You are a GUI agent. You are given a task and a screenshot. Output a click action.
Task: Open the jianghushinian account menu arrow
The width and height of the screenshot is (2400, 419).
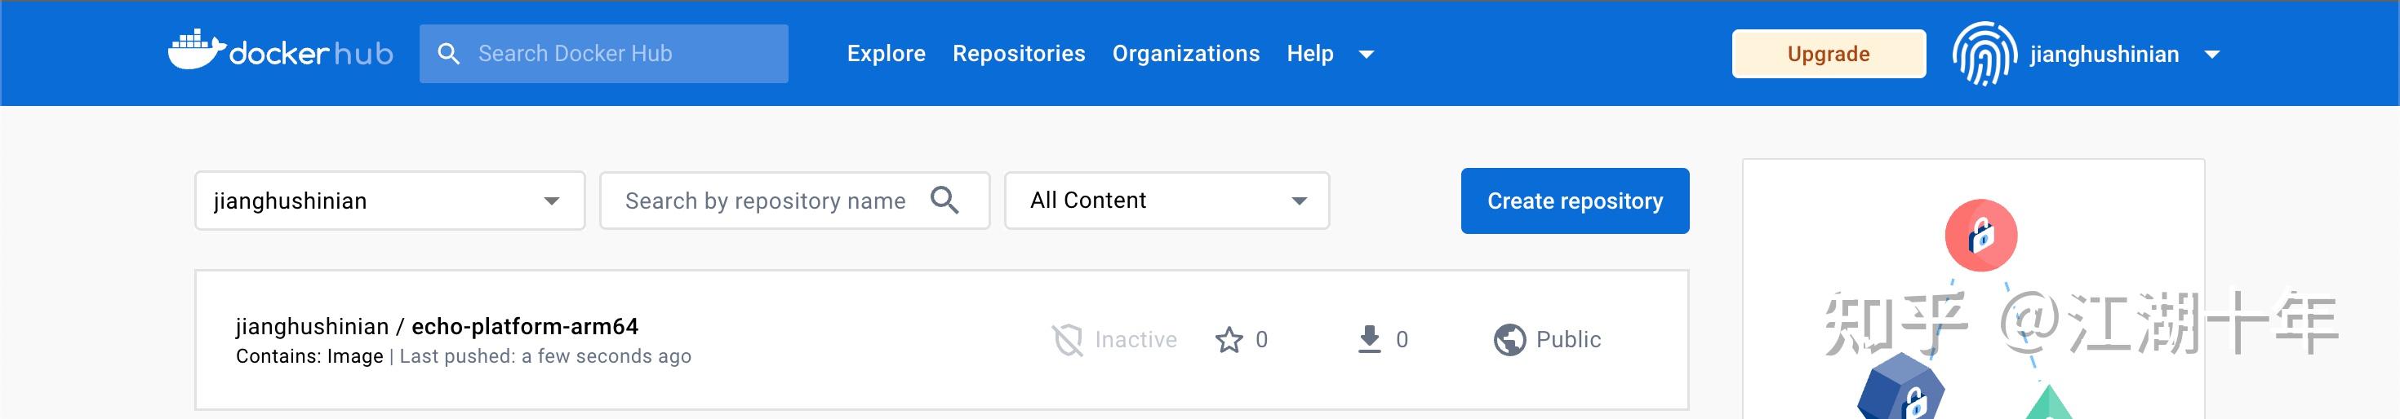pyautogui.click(x=2211, y=54)
